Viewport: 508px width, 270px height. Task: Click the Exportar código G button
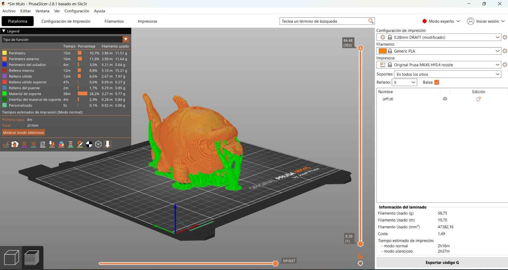tap(442, 262)
